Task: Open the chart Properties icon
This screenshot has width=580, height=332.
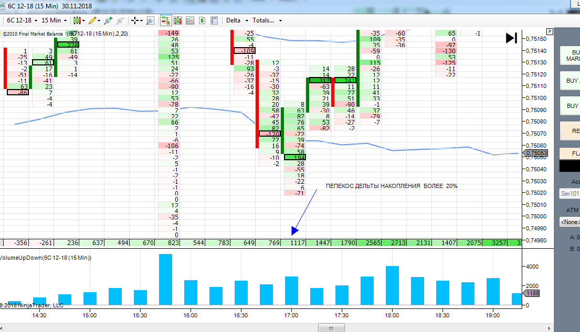Action: 214,20
